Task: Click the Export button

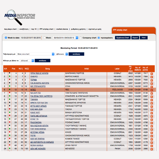Action: pos(135,38)
